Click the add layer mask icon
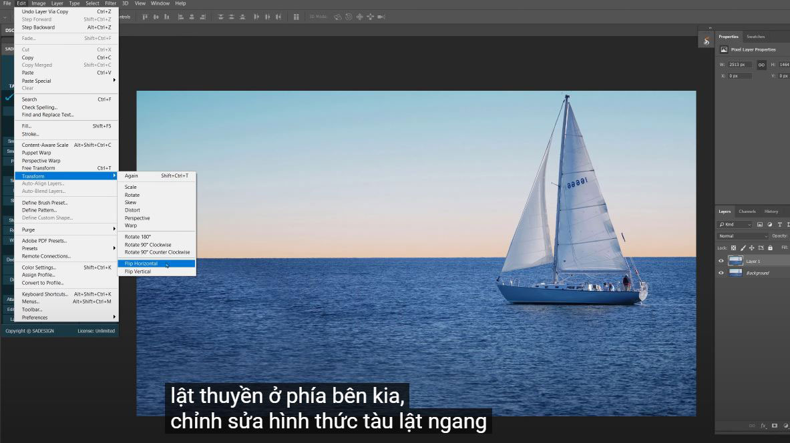This screenshot has width=790, height=443. pos(775,426)
